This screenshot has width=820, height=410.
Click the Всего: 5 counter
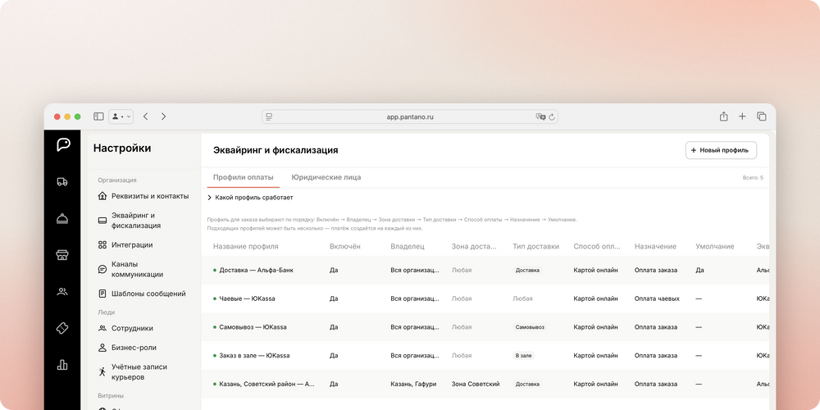click(753, 178)
